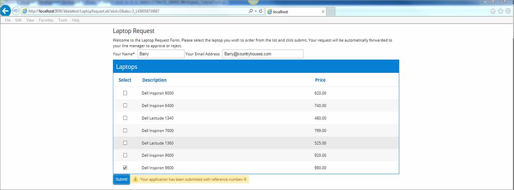Open the File menu
This screenshot has width=514, height=190.
8,20
